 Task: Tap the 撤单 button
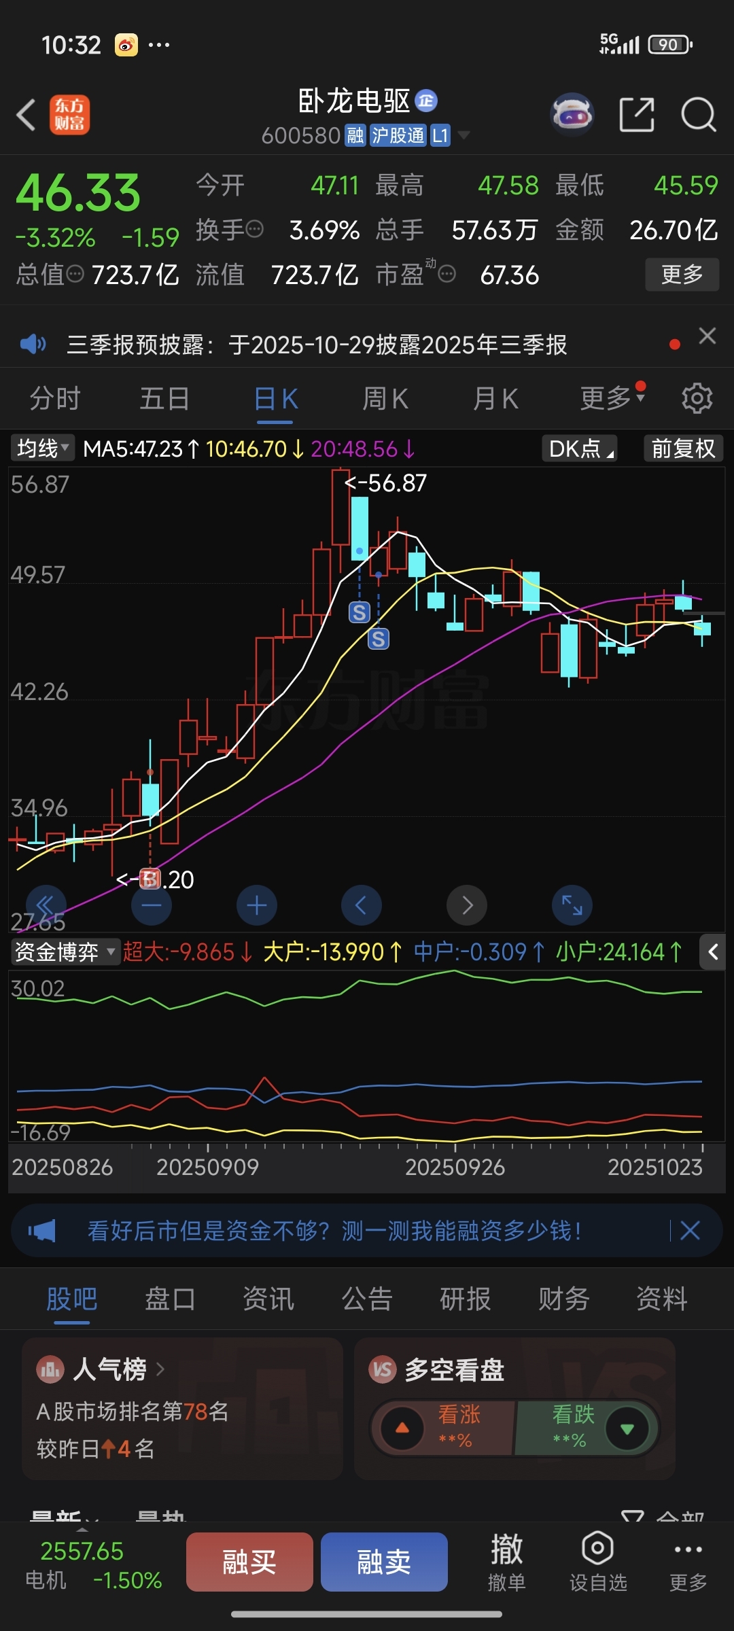[507, 1562]
